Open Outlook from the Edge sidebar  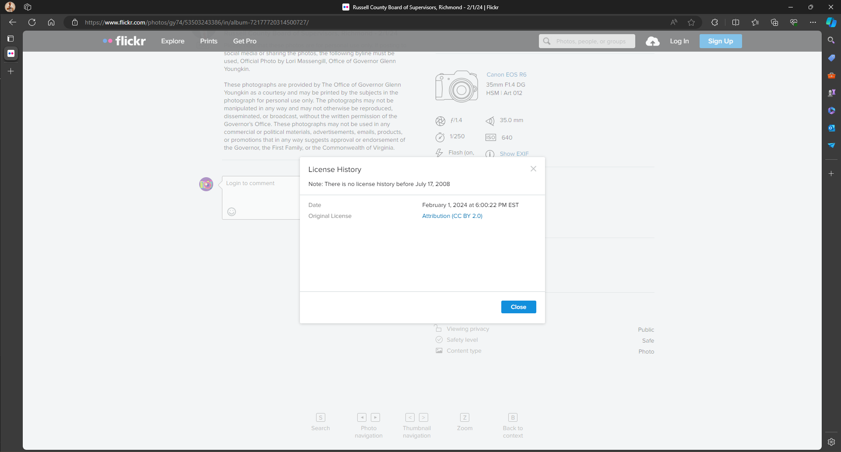coord(832,128)
